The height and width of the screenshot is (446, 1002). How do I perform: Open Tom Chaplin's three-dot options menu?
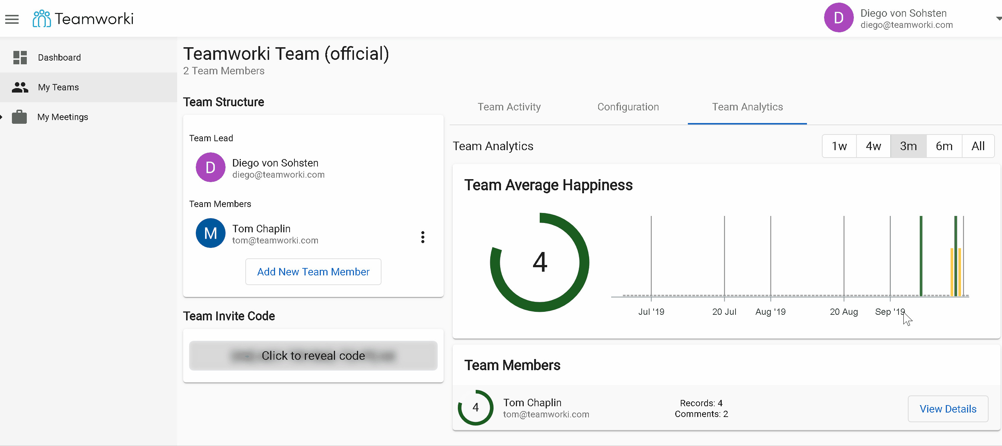[x=422, y=237]
